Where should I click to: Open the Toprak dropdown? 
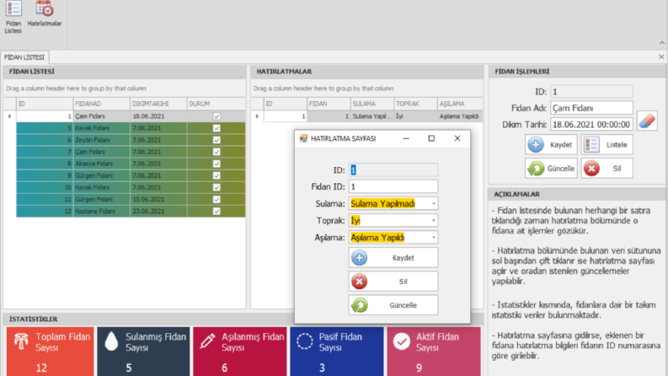(x=434, y=220)
